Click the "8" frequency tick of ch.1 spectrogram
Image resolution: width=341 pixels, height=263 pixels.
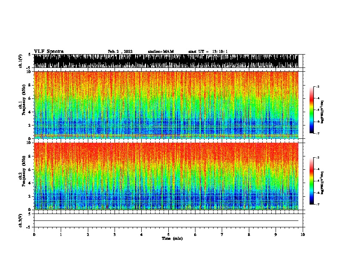[30, 85]
